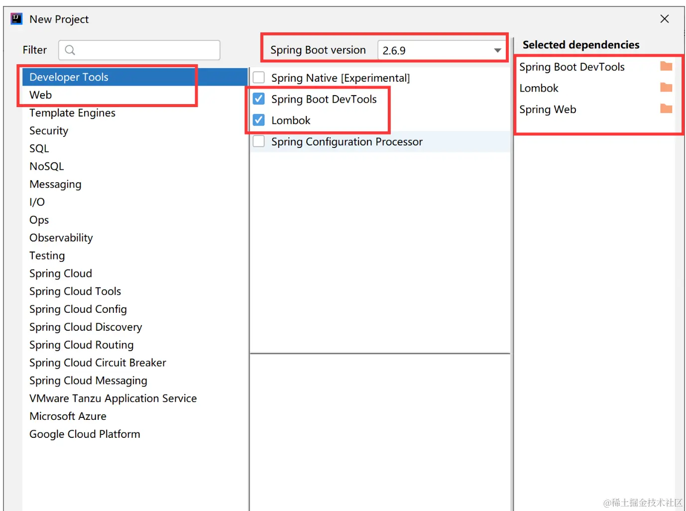The image size is (686, 511).
Task: Open the Microsoft Azure category
Action: tap(135, 416)
